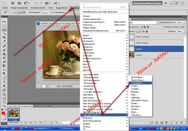This screenshot has height=131, width=188.
Task: Select the Move tool
Action: click(4, 22)
